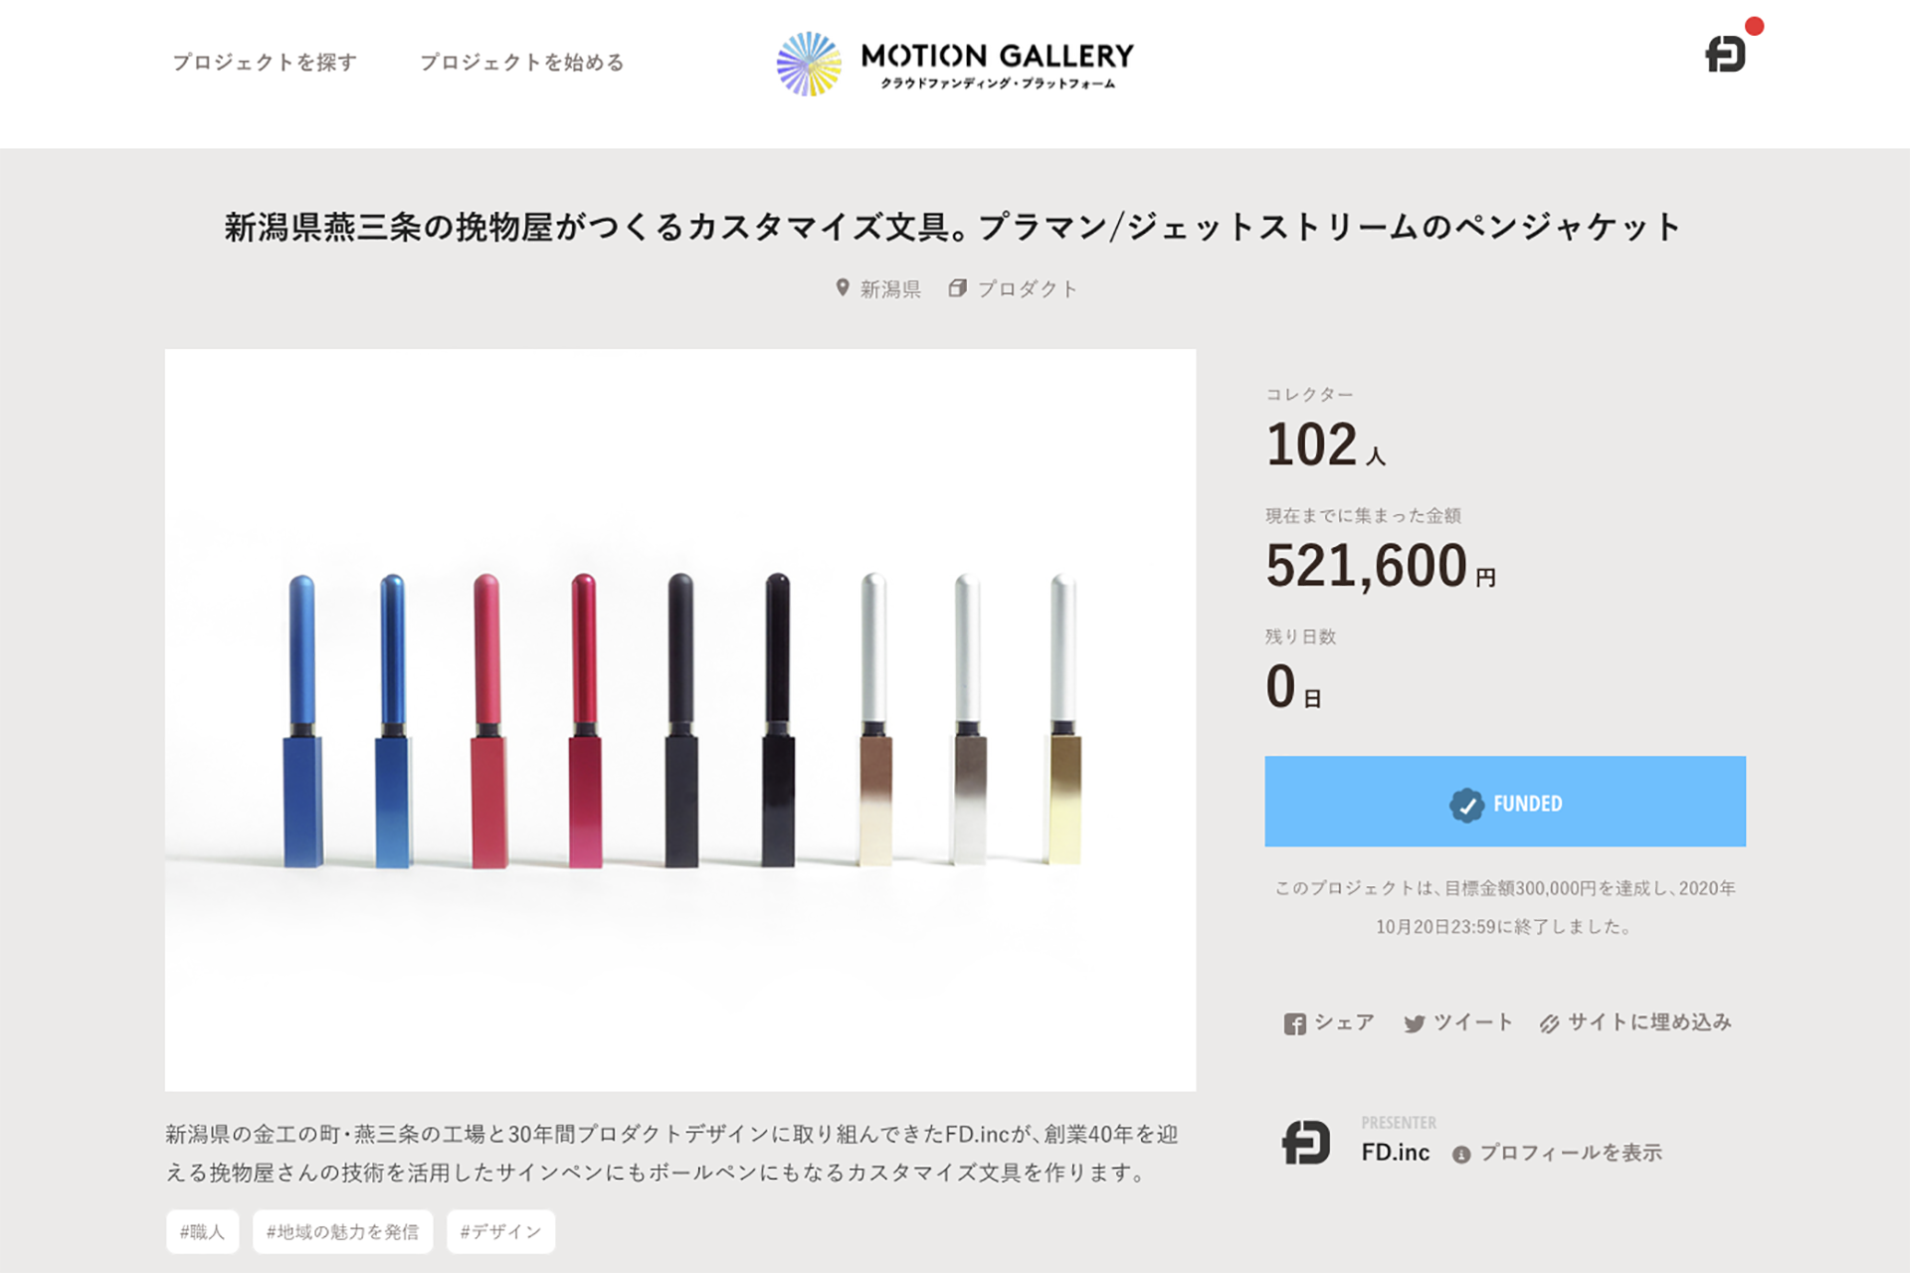Open the プロジェクトを探す menu
This screenshot has width=1910, height=1273.
click(x=265, y=63)
